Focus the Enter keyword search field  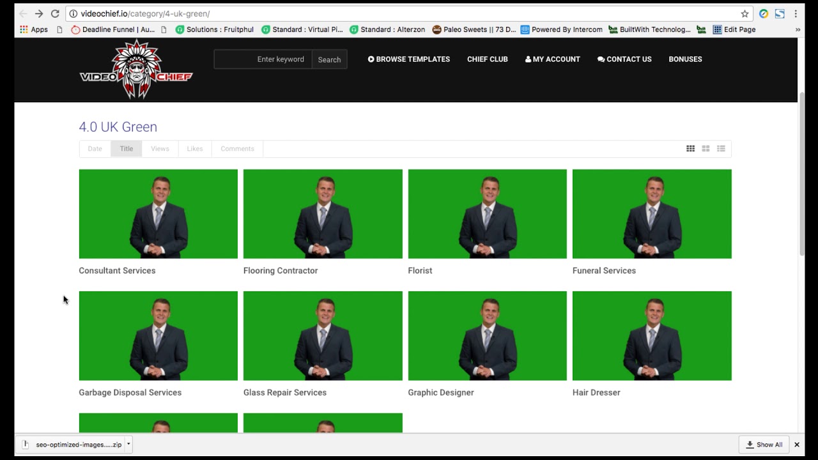pyautogui.click(x=263, y=59)
